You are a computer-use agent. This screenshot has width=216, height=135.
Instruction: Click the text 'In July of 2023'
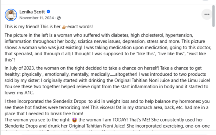click(19, 68)
